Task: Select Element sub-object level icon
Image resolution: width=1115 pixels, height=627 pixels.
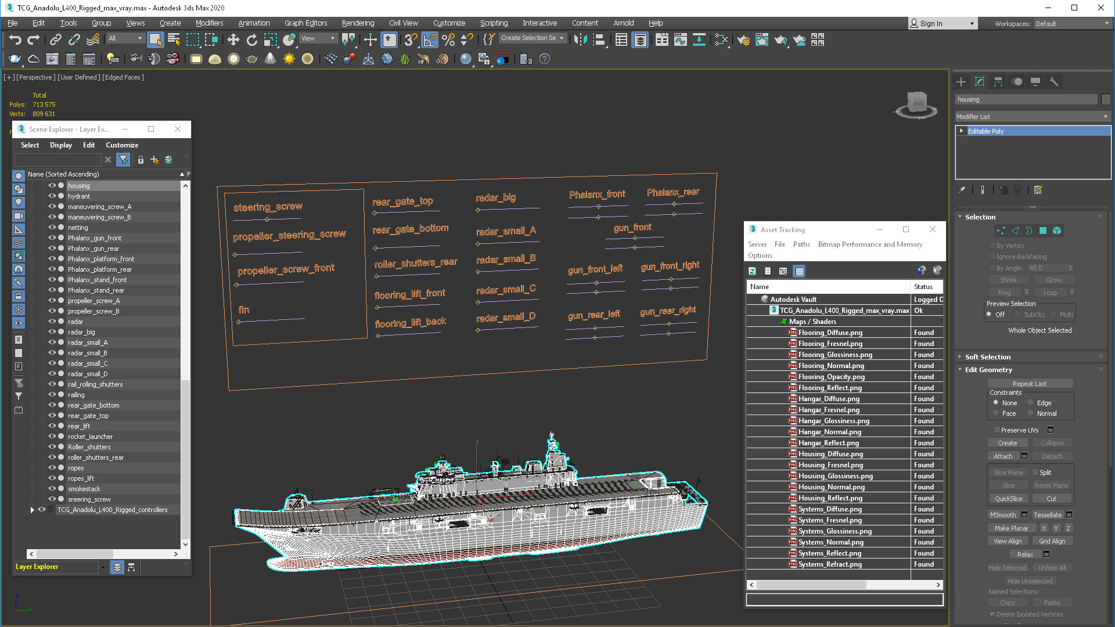Action: click(x=1057, y=230)
